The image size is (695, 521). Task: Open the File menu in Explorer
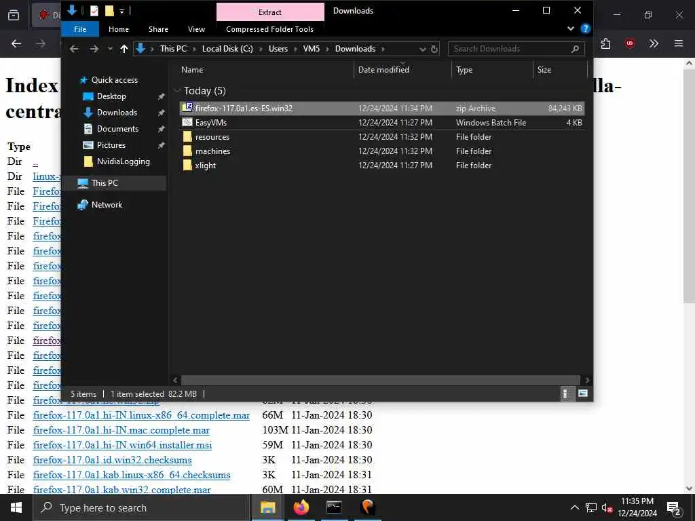[x=80, y=29]
